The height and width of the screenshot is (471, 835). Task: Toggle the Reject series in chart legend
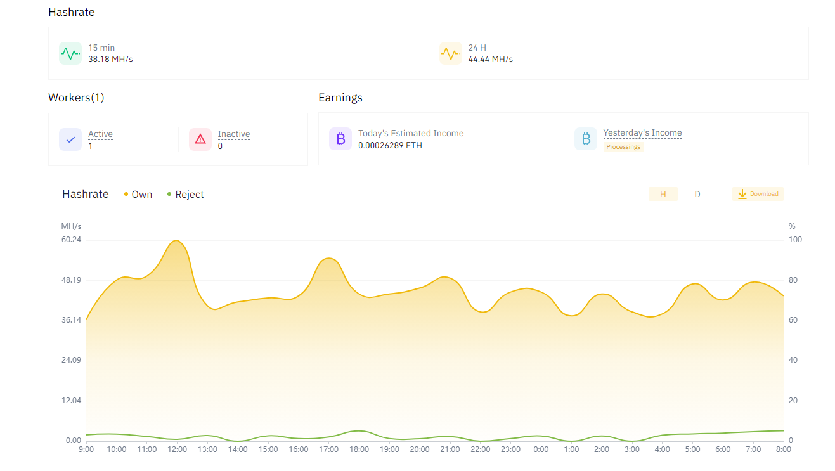185,195
